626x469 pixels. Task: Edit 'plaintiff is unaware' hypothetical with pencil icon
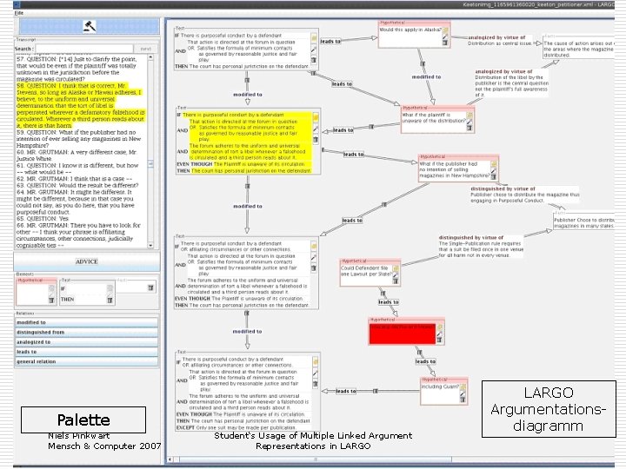[469, 122]
